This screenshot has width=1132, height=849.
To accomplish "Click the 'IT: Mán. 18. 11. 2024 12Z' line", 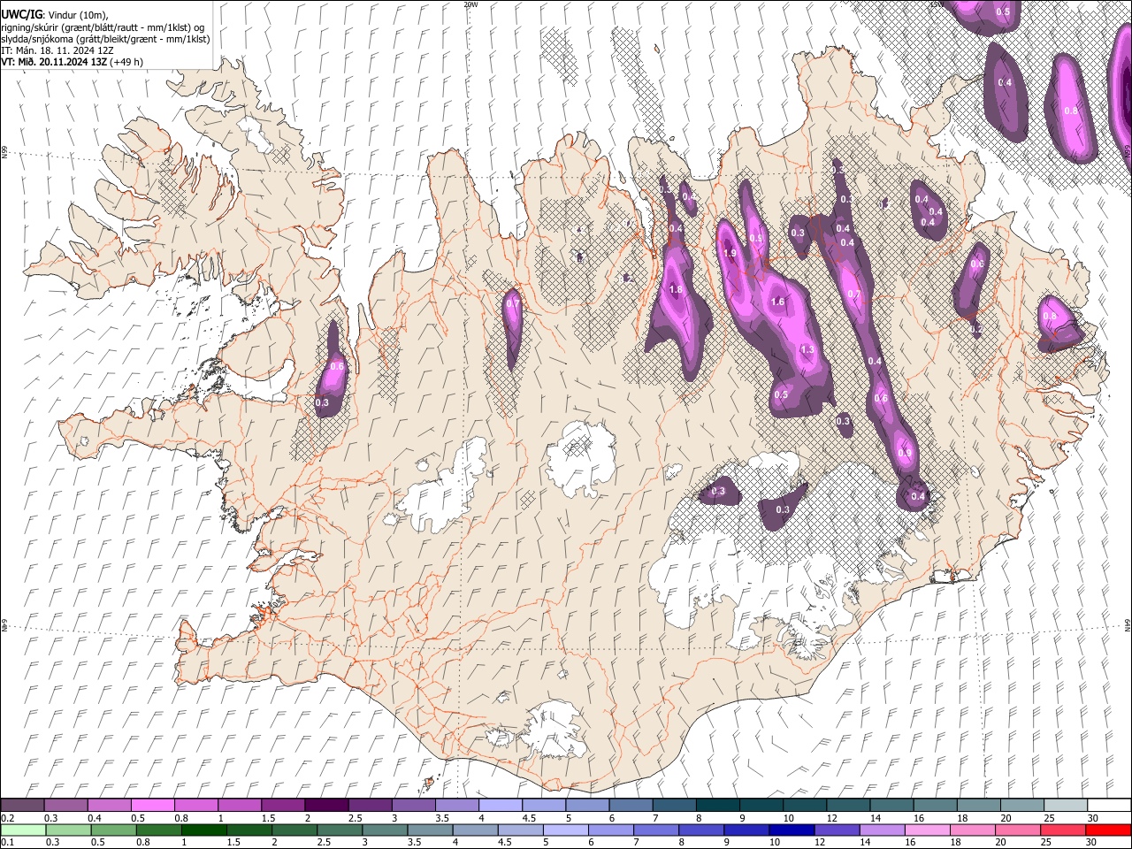I will coord(57,50).
